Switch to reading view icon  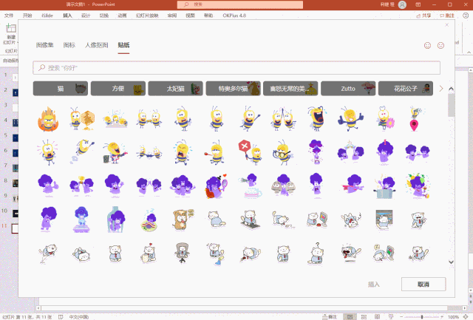click(x=377, y=317)
